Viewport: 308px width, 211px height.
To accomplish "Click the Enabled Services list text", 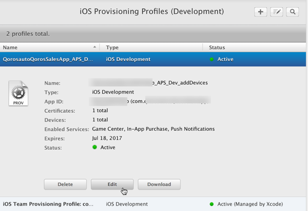I will 153,129.
